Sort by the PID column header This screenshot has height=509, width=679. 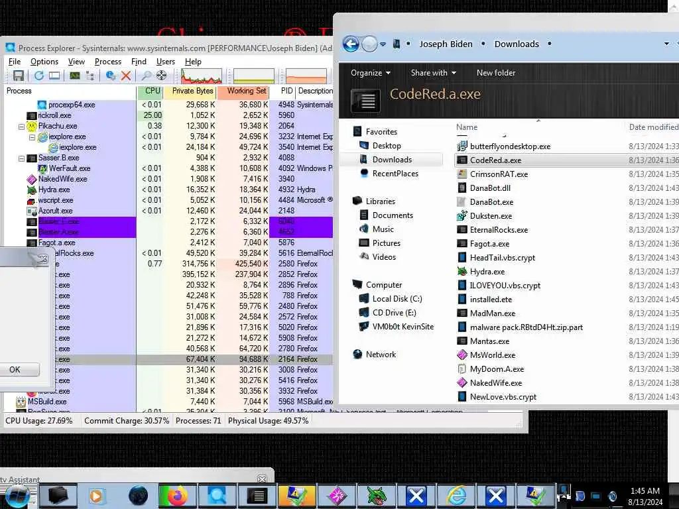pyautogui.click(x=283, y=91)
